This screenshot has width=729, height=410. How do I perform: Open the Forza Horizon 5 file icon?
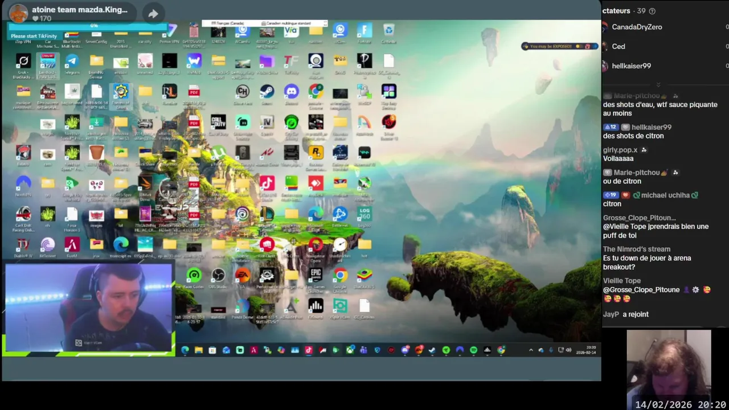[x=72, y=214]
